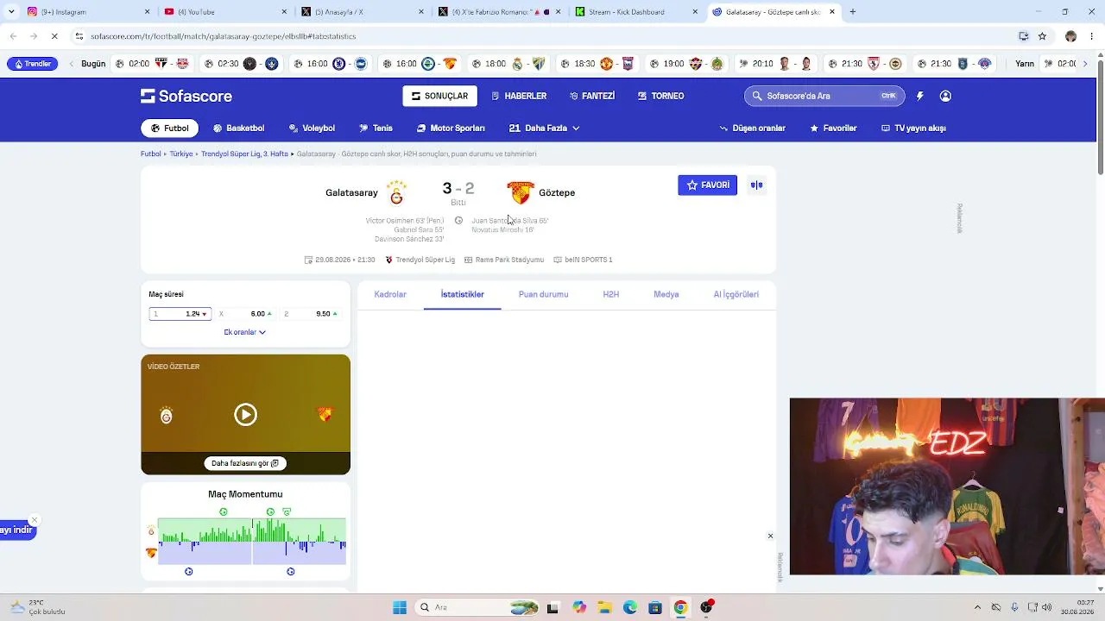Open Google Chrome from the taskbar
1105x621 pixels.
680,607
